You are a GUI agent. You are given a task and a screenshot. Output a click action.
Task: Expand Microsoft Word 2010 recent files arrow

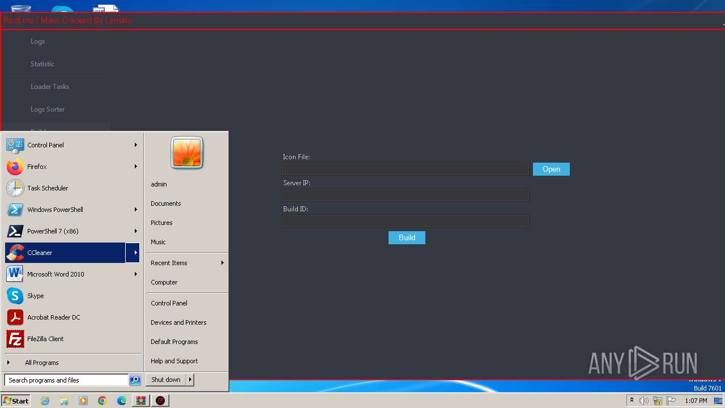click(136, 274)
